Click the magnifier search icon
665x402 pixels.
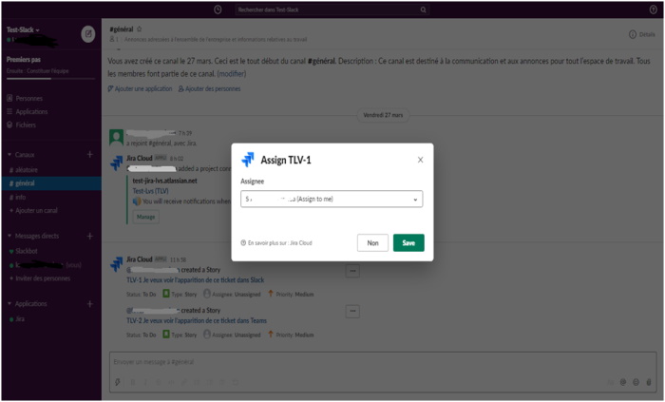(x=423, y=10)
